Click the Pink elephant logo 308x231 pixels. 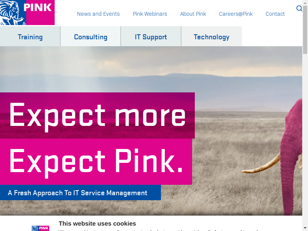point(27,12)
